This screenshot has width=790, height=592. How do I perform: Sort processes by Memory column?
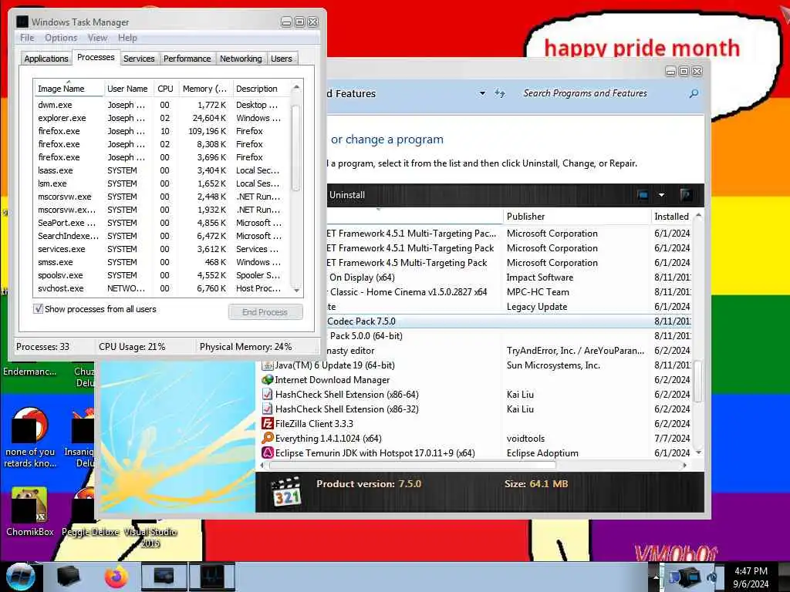[x=205, y=89]
